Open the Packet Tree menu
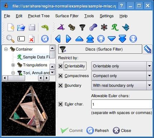The height and width of the screenshot is (138, 154). coord(39,16)
